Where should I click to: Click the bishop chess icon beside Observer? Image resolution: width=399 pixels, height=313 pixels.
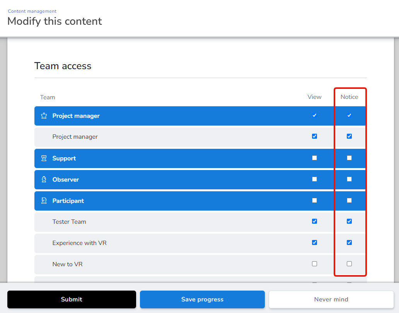(x=44, y=180)
